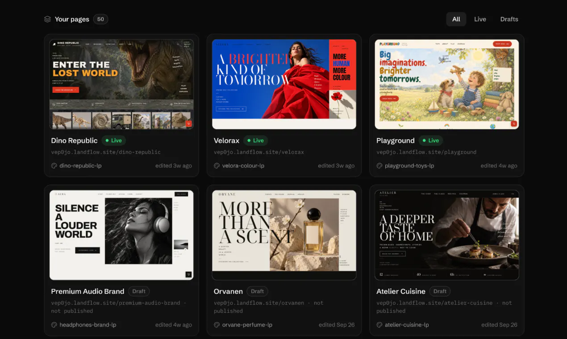567x339 pixels.
Task: Filter pages by the Live tab
Action: [x=480, y=19]
